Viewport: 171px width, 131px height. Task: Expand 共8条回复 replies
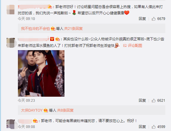65,110
